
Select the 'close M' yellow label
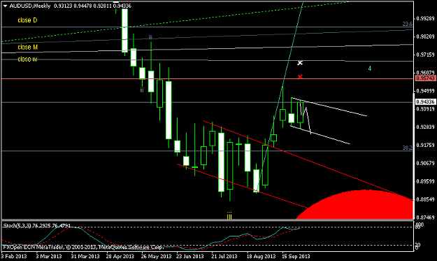(x=27, y=47)
